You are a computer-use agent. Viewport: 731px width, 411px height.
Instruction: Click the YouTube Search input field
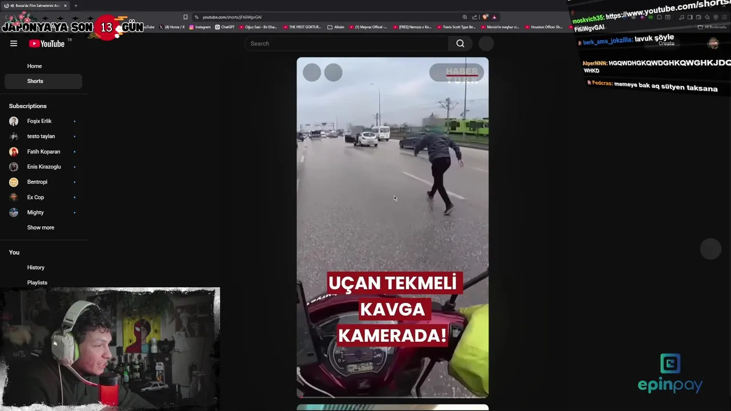point(346,43)
